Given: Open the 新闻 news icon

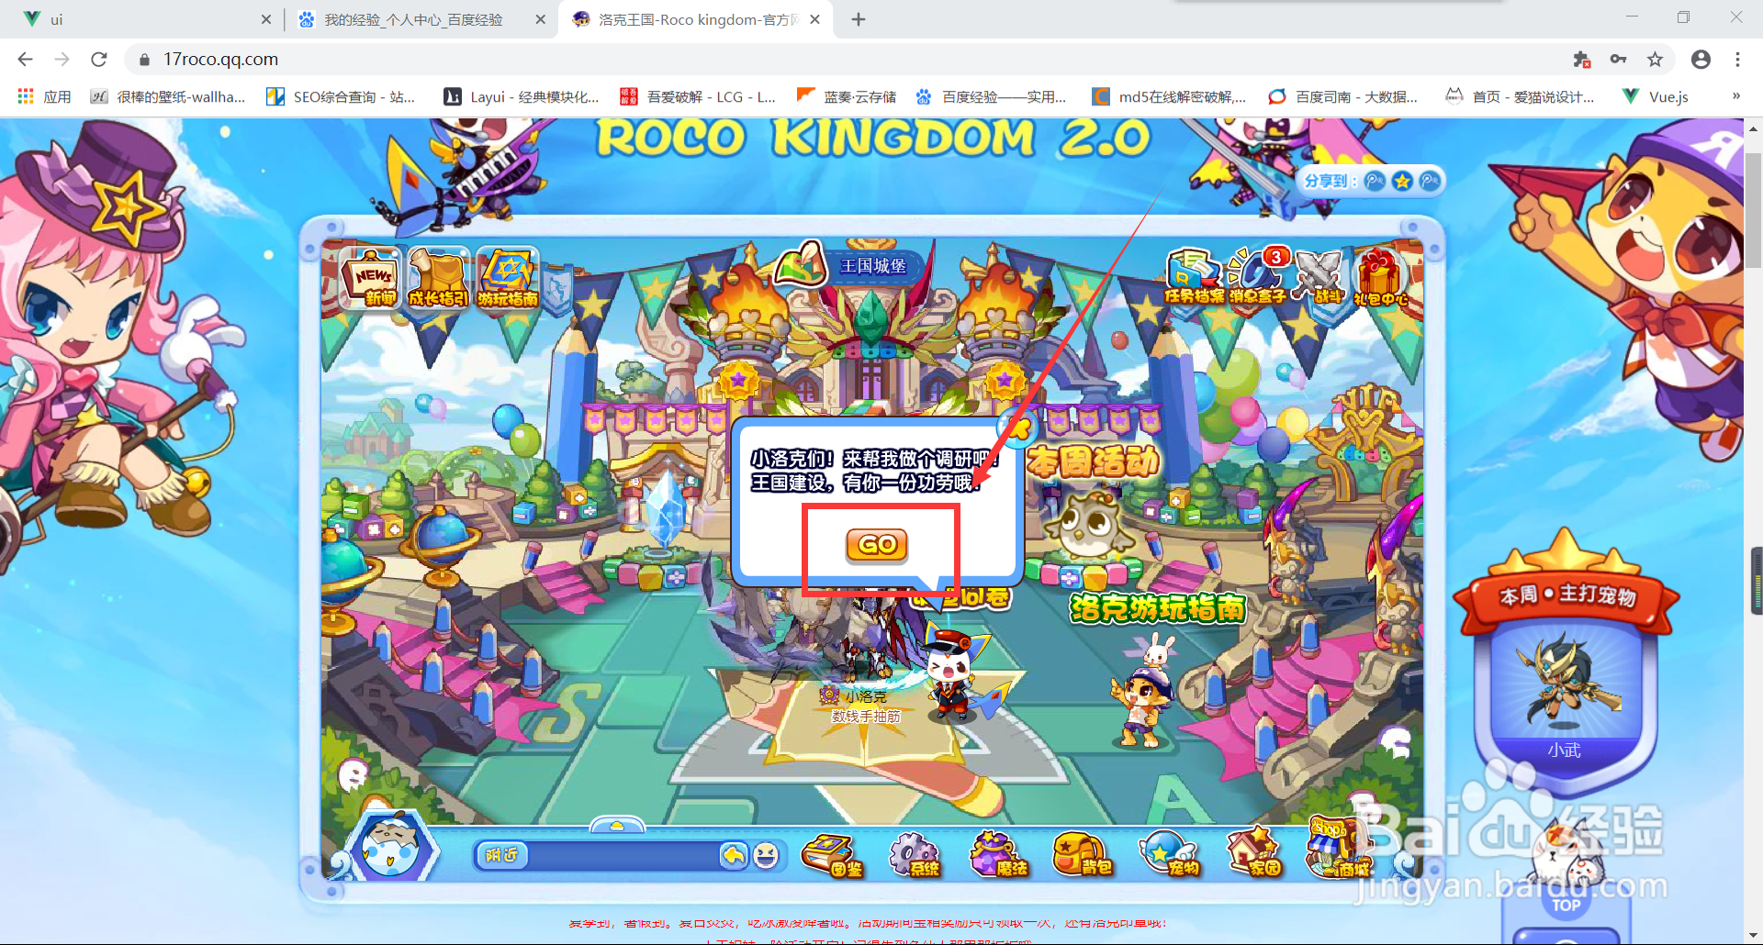Looking at the screenshot, I should click(369, 279).
